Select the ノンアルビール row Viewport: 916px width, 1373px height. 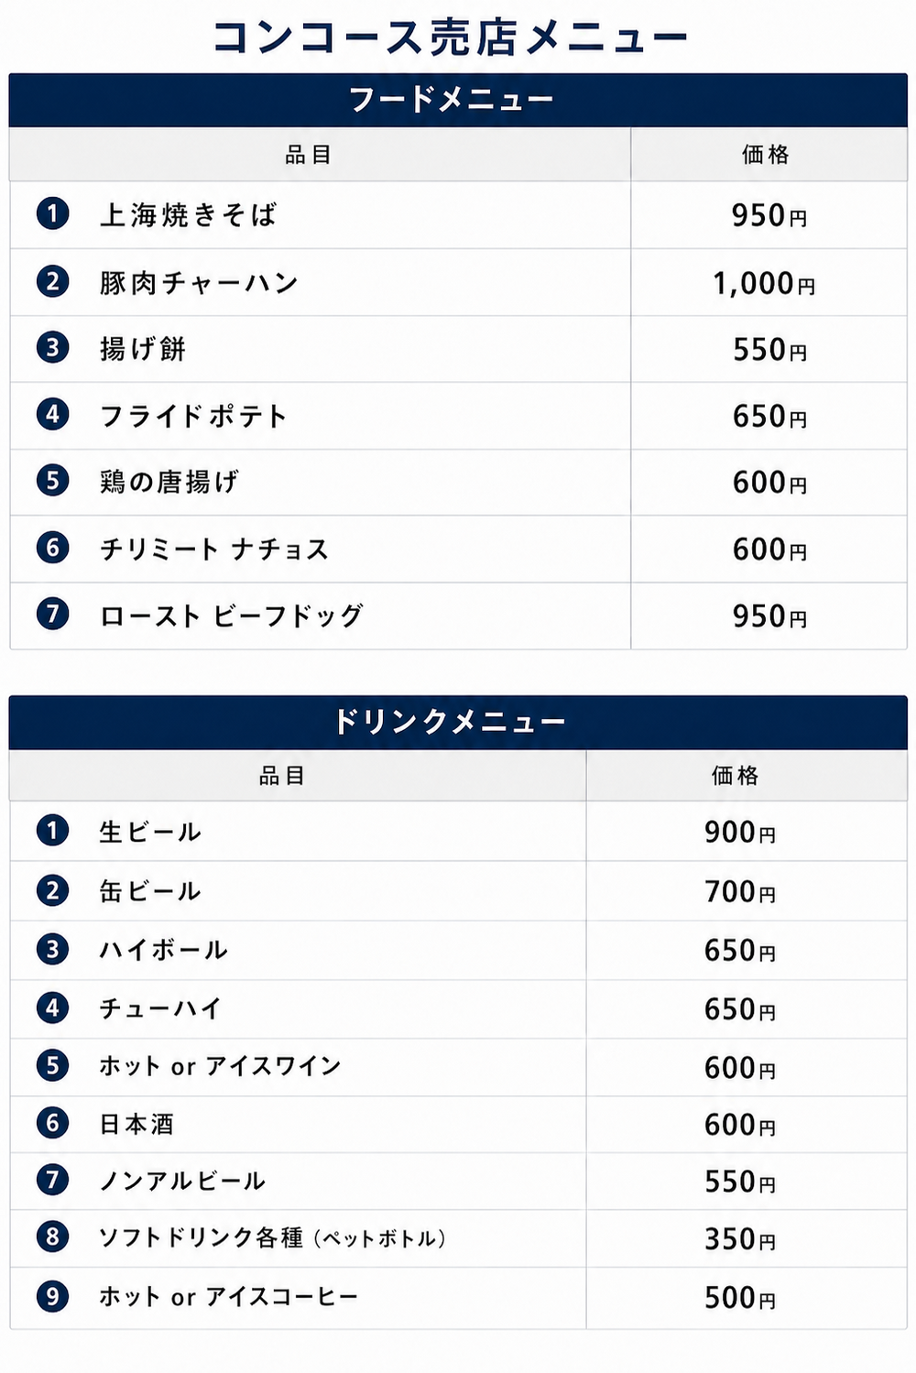pyautogui.click(x=458, y=1181)
